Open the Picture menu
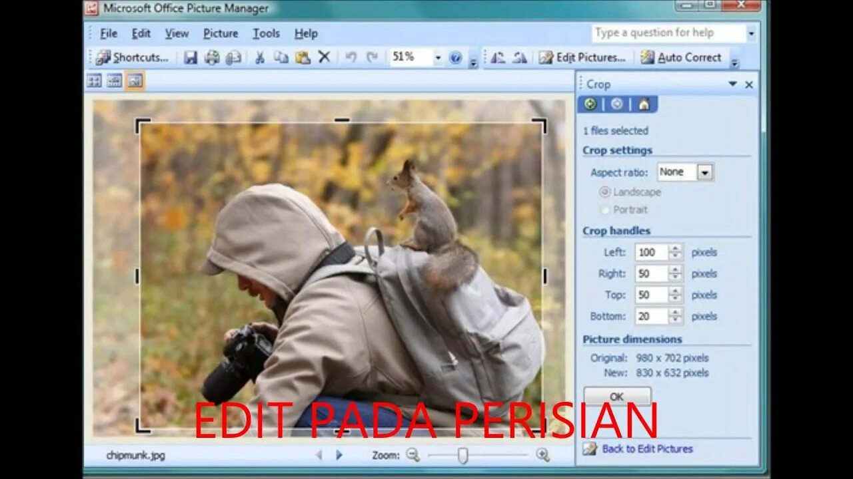Viewport: 853px width, 479px height. pos(221,33)
